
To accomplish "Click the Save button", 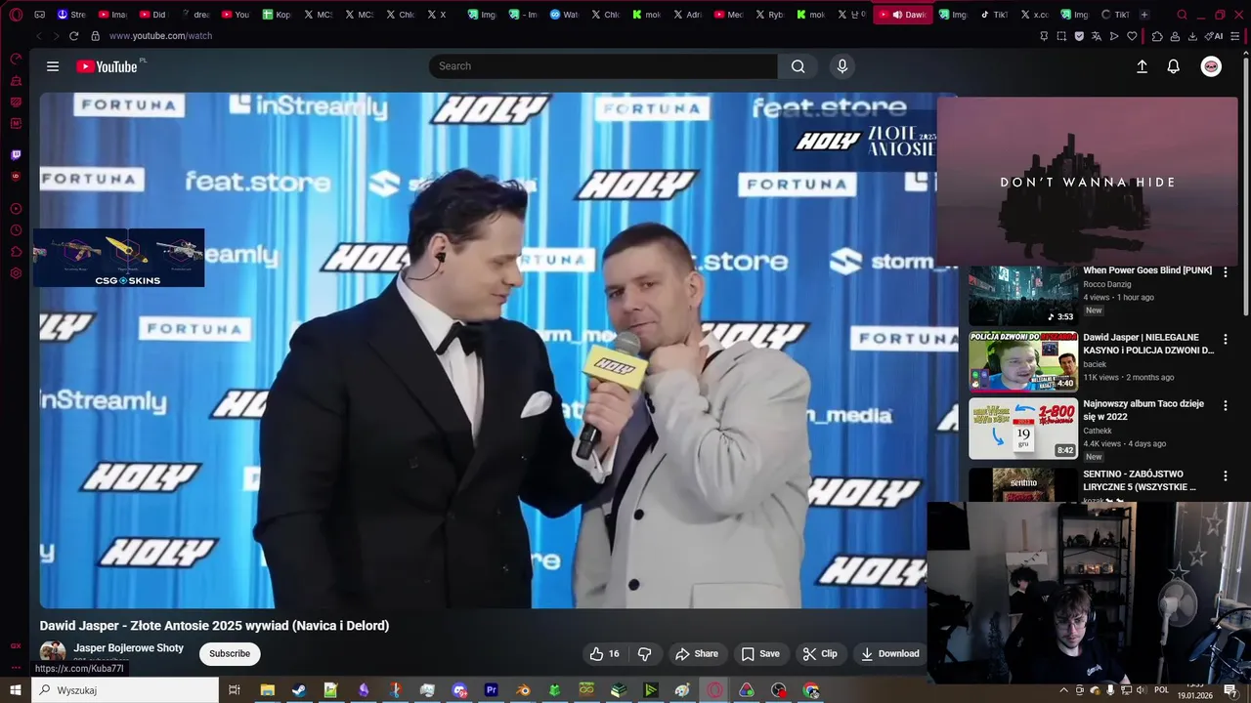I will [760, 653].
